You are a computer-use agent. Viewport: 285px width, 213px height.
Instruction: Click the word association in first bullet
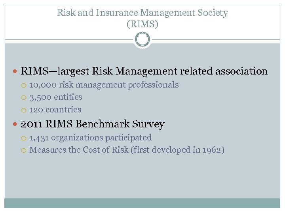(241, 71)
